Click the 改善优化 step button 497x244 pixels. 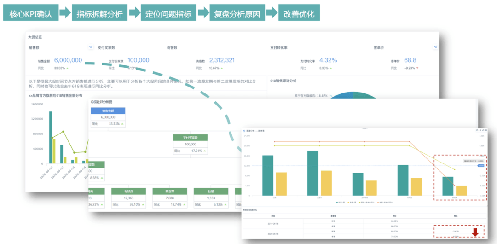coord(299,14)
